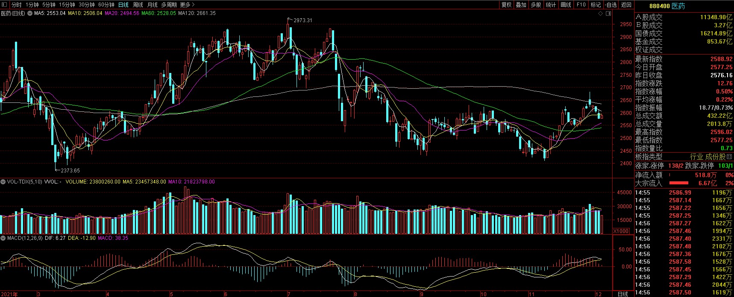The height and width of the screenshot is (297, 734).
Task: Click the 标记 mark button
Action: click(596, 5)
